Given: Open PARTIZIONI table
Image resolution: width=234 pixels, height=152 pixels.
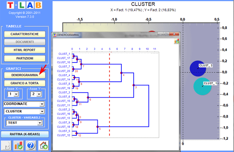Looking at the screenshot, I should [x=24, y=58].
